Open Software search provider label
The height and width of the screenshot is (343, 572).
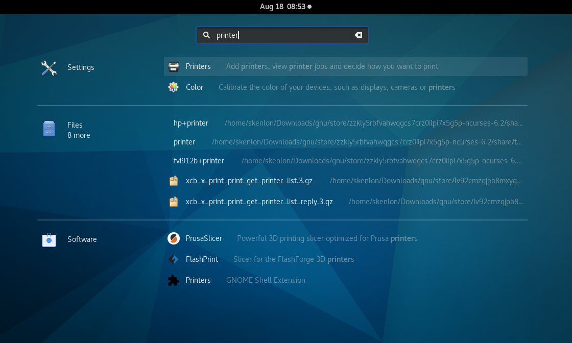click(x=82, y=239)
